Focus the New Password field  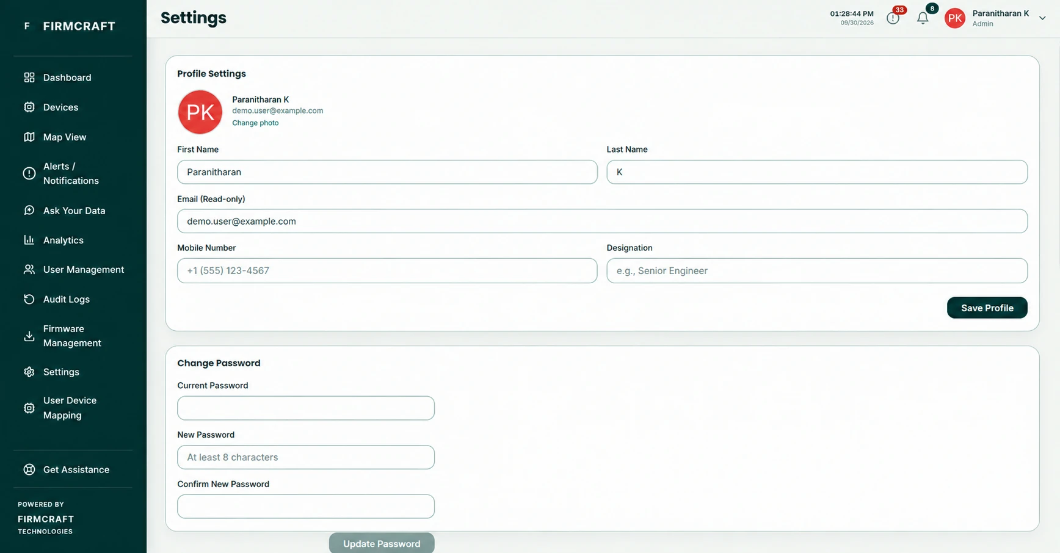(x=306, y=457)
